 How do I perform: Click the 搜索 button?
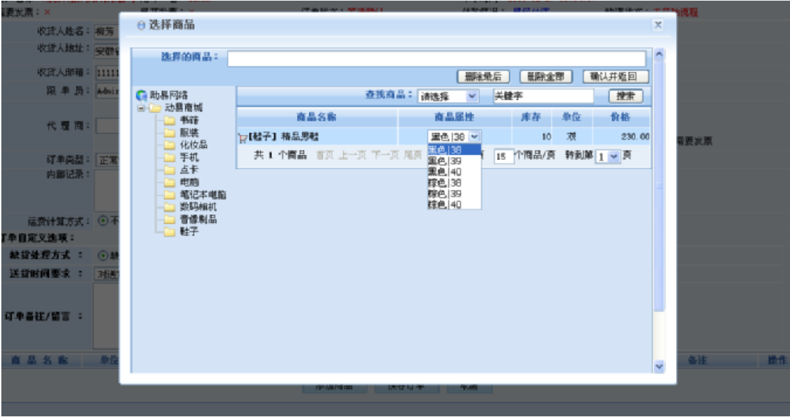[626, 96]
